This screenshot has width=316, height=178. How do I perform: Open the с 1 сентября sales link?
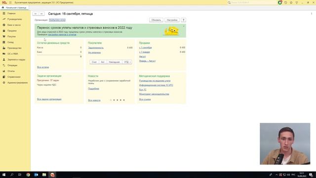point(145,47)
